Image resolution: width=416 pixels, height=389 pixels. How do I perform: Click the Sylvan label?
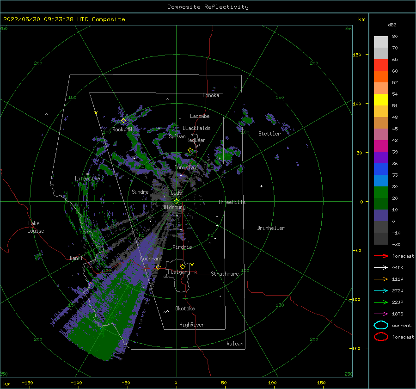pos(177,136)
